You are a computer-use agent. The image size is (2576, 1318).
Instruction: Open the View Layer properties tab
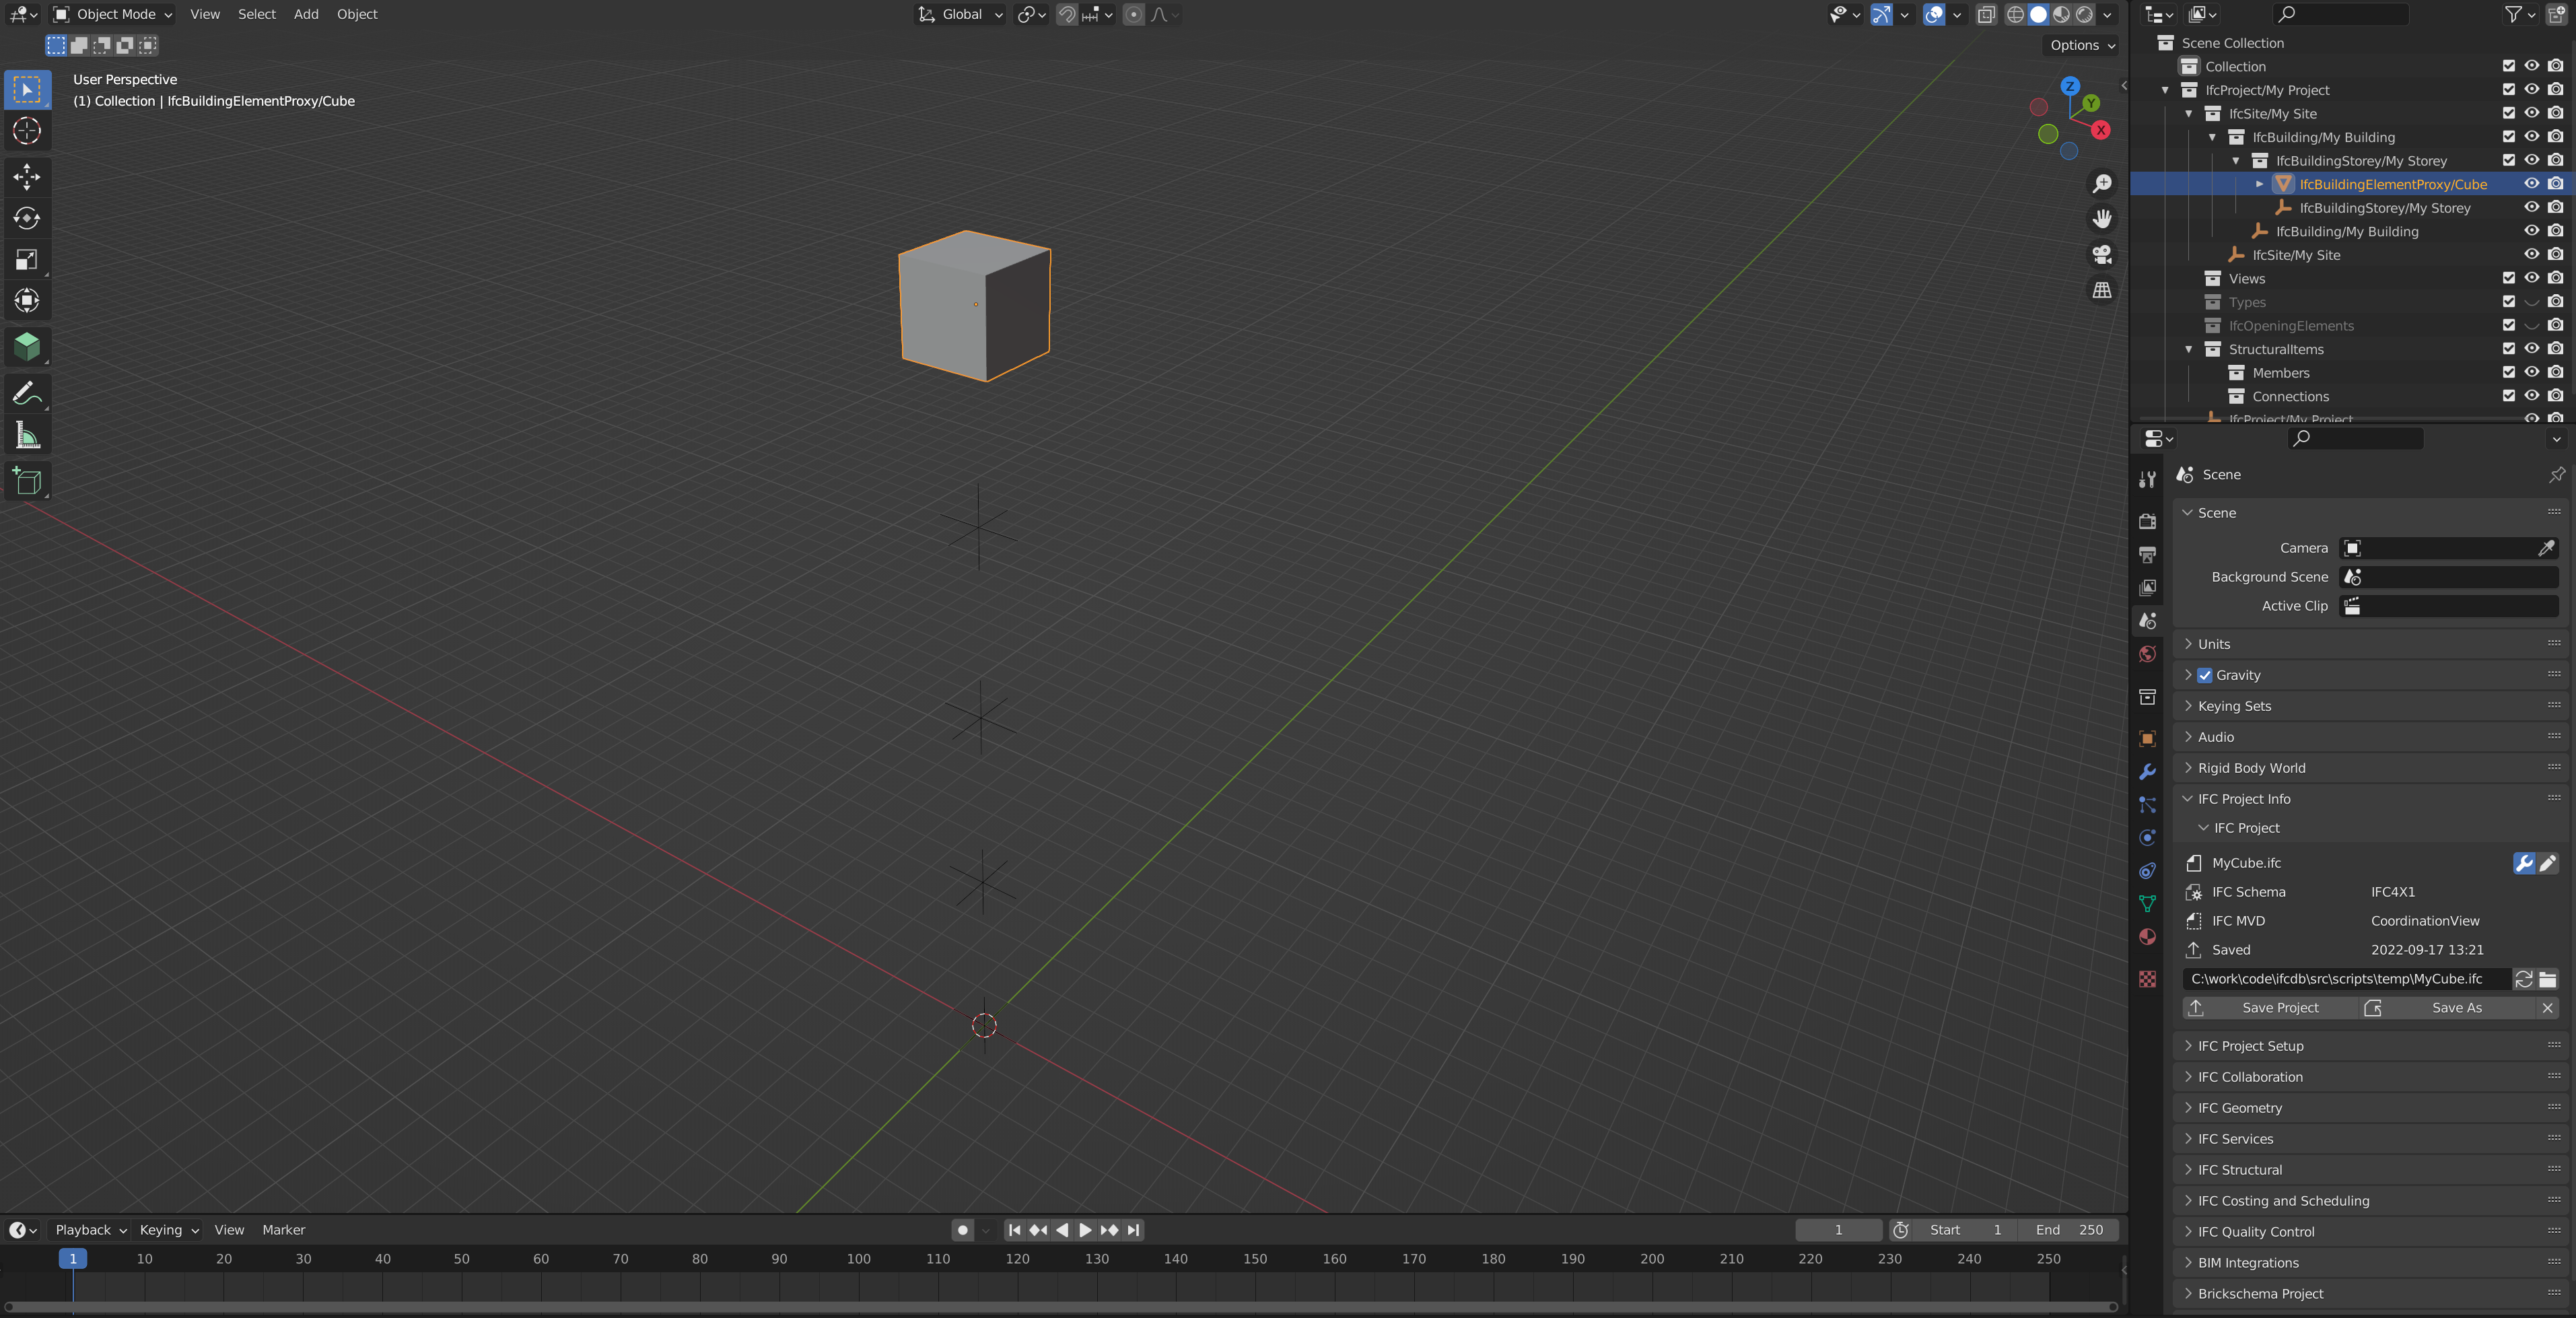tap(2147, 587)
